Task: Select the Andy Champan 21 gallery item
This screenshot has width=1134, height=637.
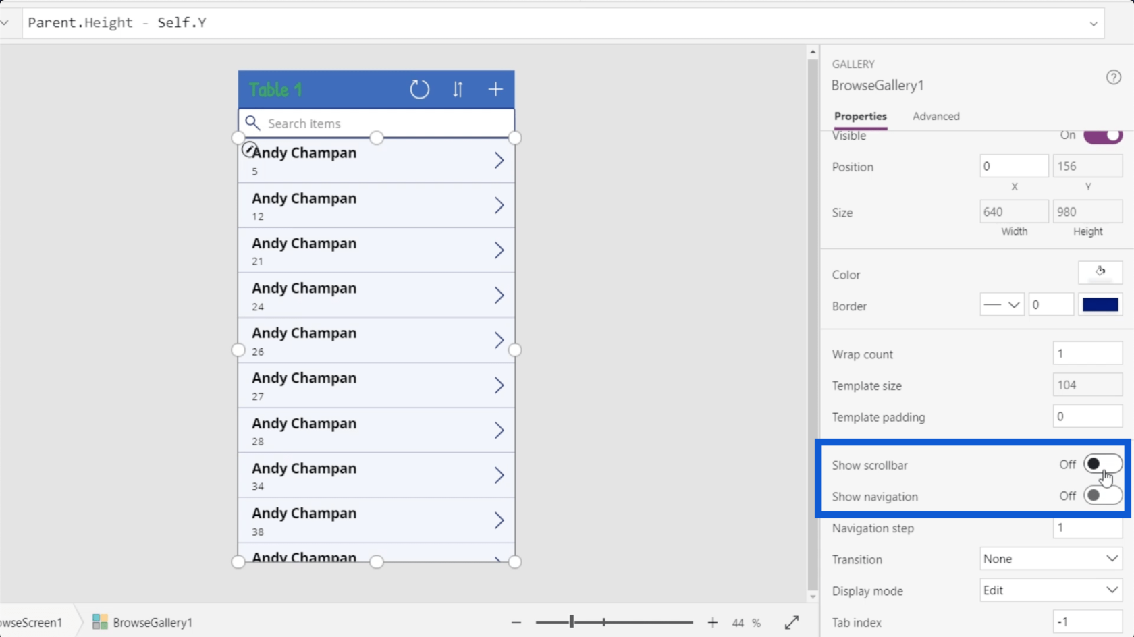Action: pos(376,250)
